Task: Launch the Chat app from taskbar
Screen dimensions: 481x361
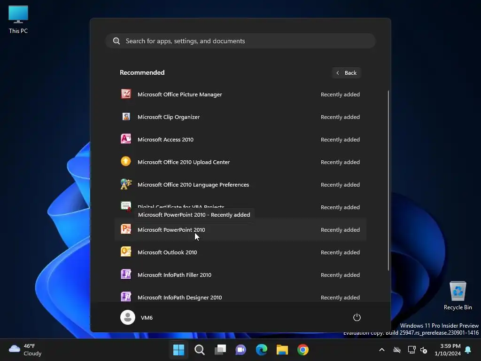Action: tap(241, 350)
